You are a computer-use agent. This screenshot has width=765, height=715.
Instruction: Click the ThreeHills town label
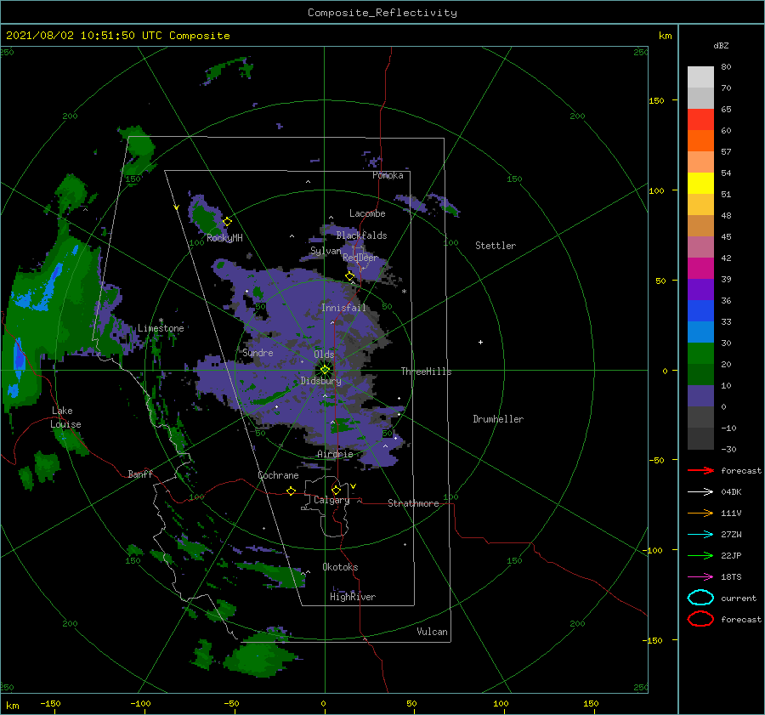coord(426,372)
